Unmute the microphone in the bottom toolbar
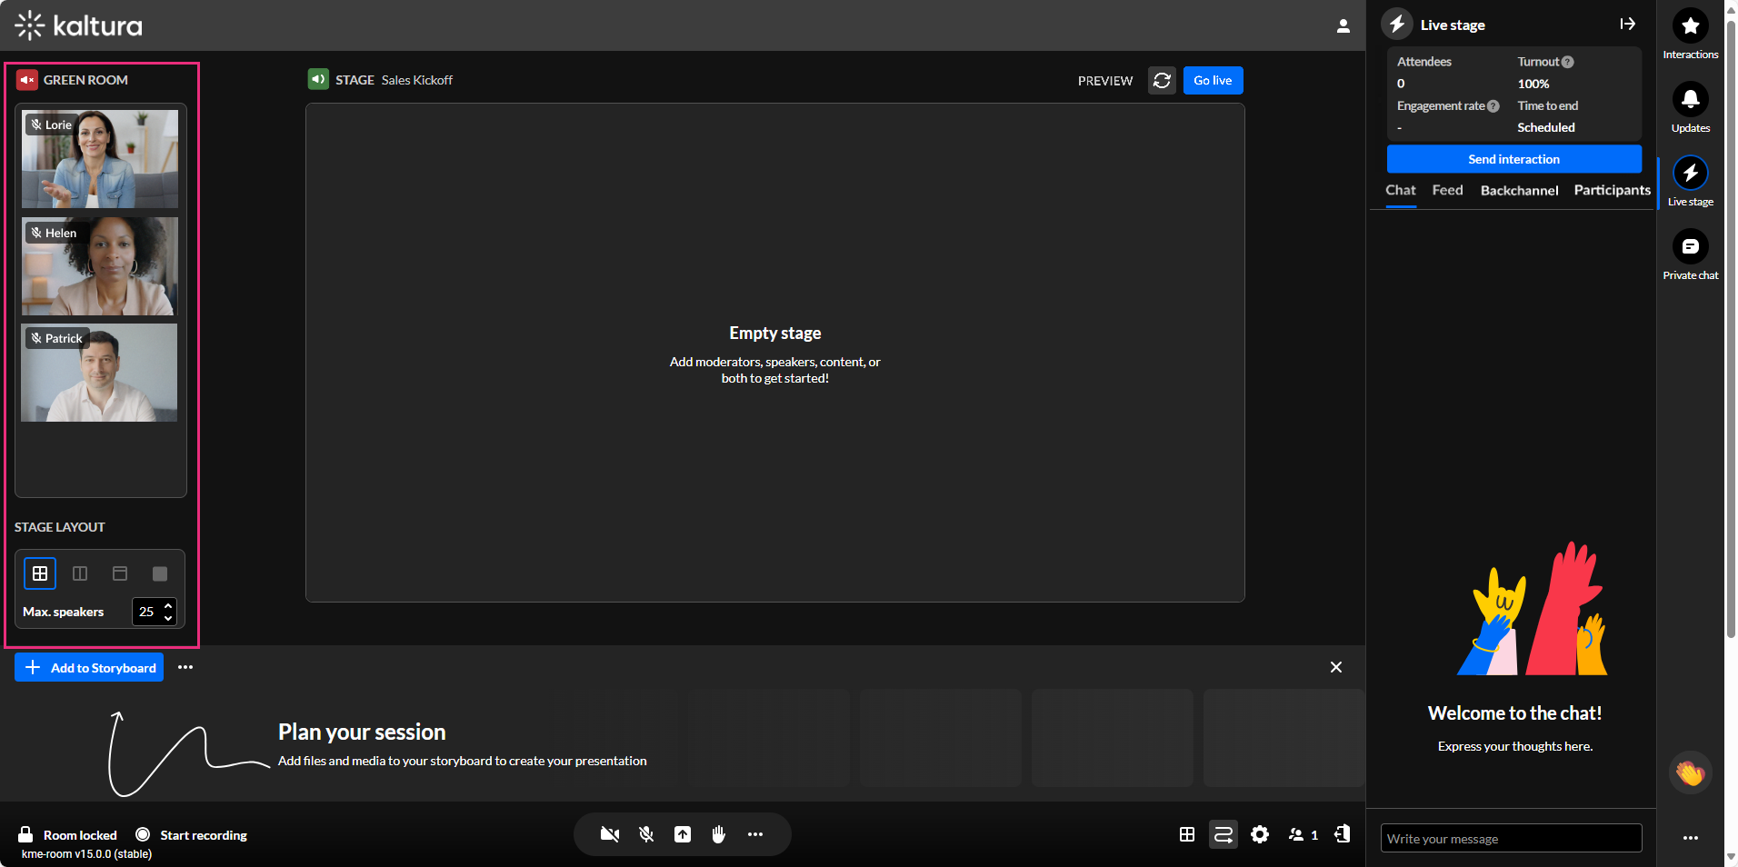 [x=646, y=834]
